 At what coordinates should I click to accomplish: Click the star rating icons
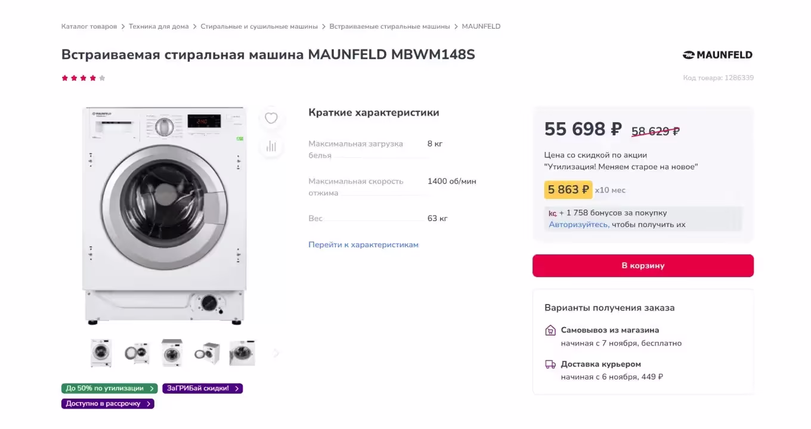tap(83, 78)
